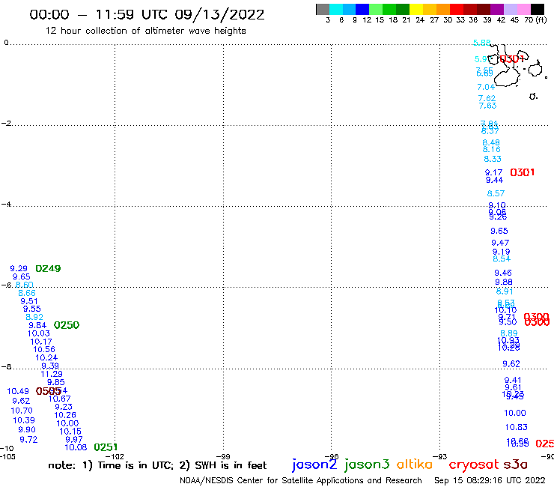Click the wave height value '9.90'
The height and width of the screenshot is (487, 554).
pyautogui.click(x=27, y=429)
